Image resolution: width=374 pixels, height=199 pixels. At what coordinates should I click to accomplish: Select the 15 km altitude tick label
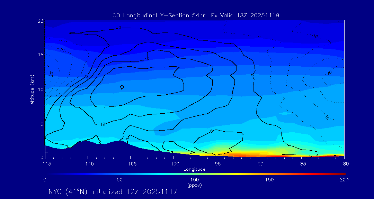point(40,55)
